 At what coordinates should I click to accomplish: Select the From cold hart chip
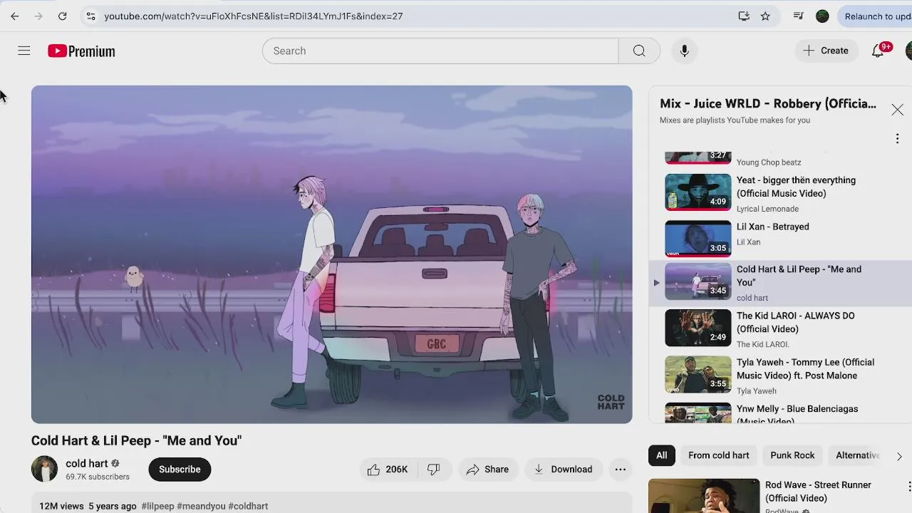click(718, 455)
